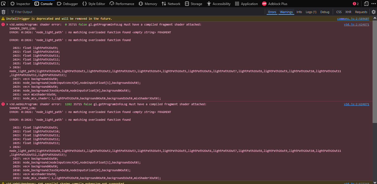Enable the Info filter
This screenshot has width=377, height=184.
pos(299,12)
